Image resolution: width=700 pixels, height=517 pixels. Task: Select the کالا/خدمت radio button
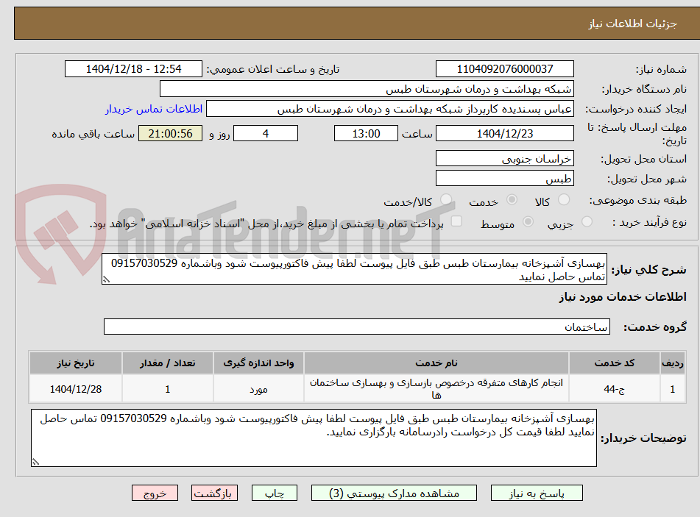point(445,199)
